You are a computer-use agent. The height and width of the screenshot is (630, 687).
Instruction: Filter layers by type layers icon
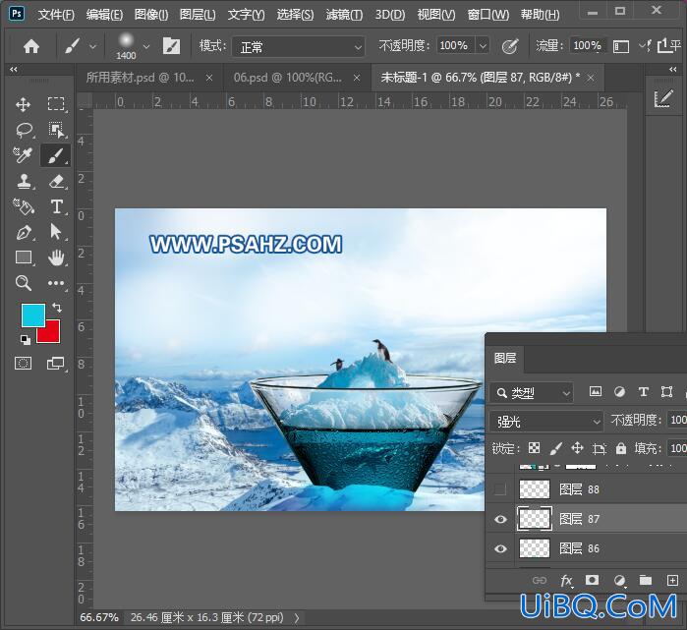[643, 392]
